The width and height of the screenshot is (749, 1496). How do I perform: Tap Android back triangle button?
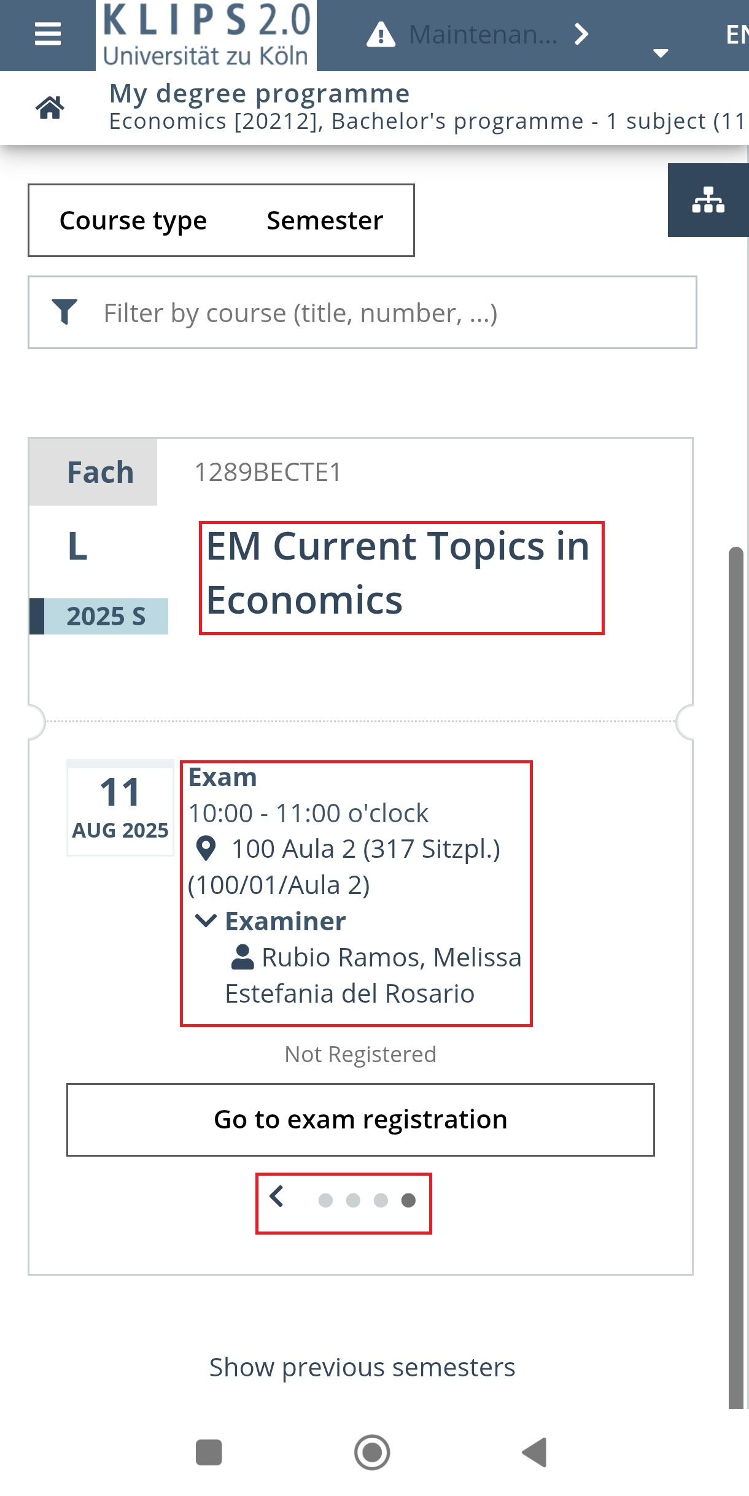click(534, 1452)
